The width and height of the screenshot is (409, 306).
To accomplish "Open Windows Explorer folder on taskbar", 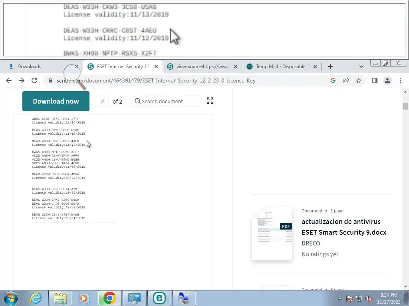I will 60,298.
